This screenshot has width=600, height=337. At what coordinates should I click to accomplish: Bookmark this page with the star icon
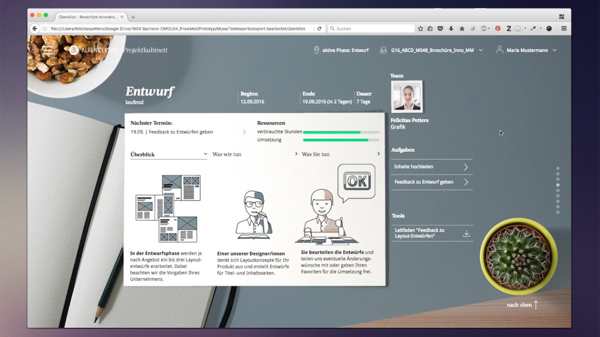(x=420, y=28)
